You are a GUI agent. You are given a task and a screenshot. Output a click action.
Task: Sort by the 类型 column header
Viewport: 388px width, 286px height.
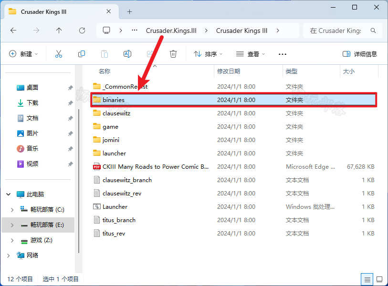[292, 71]
